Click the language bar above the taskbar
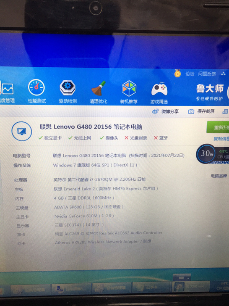Screen dimensions: 229x306 click(182, 277)
